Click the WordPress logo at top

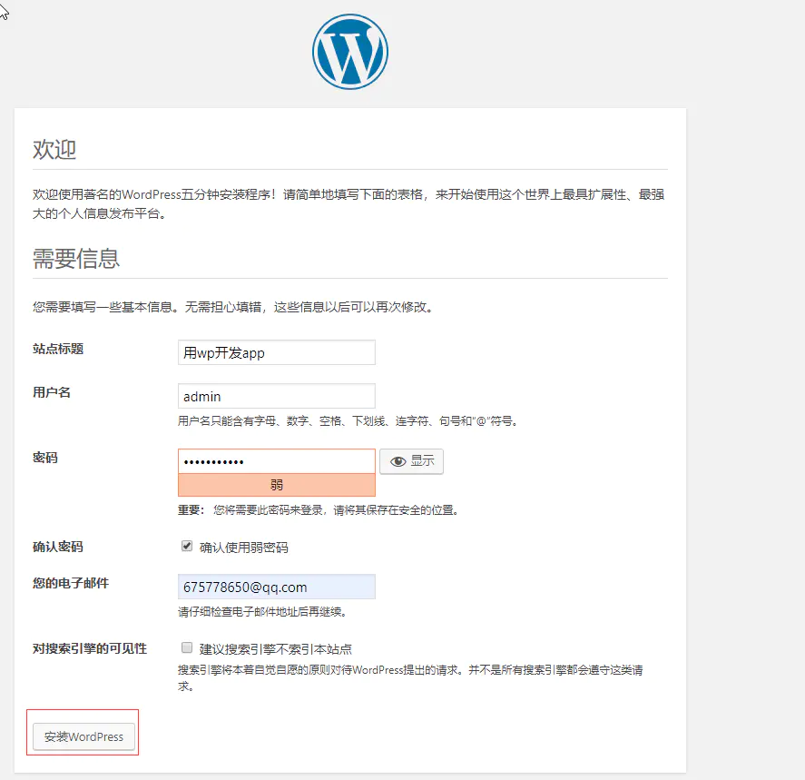coord(350,52)
